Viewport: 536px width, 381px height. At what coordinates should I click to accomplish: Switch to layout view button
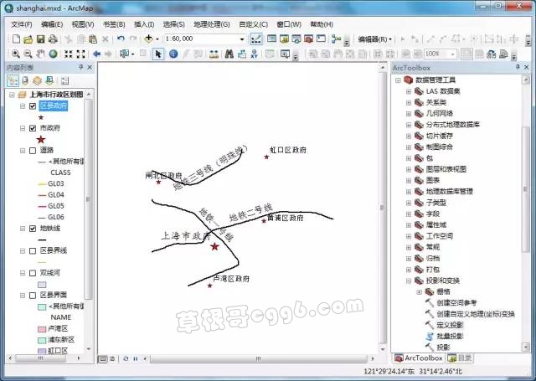[x=112, y=358]
